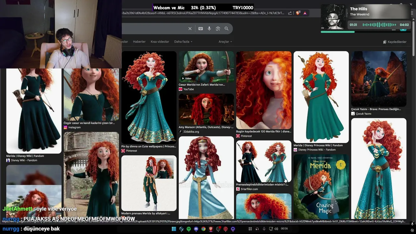Click the Çocuk Yazını source link
Image resolution: width=416 pixels, height=234 pixels.
click(363, 114)
